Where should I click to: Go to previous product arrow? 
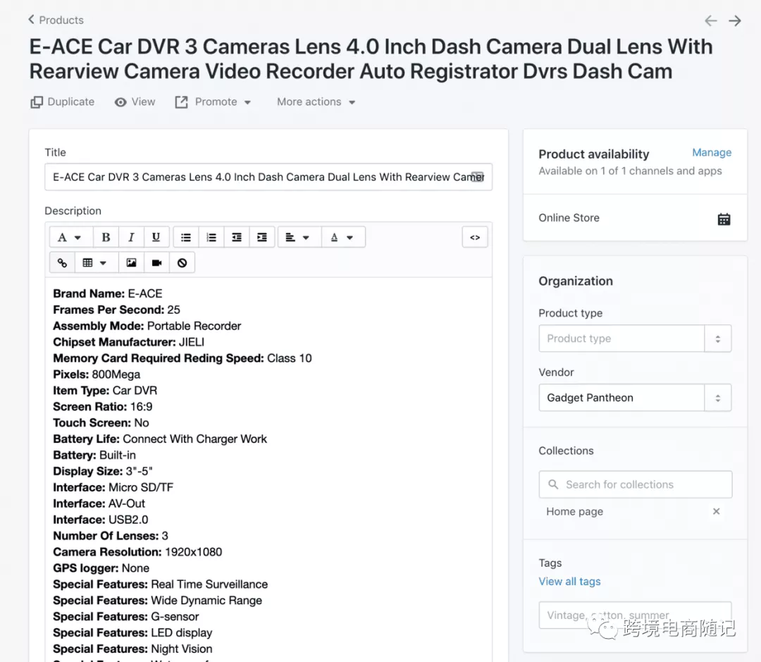pos(710,20)
